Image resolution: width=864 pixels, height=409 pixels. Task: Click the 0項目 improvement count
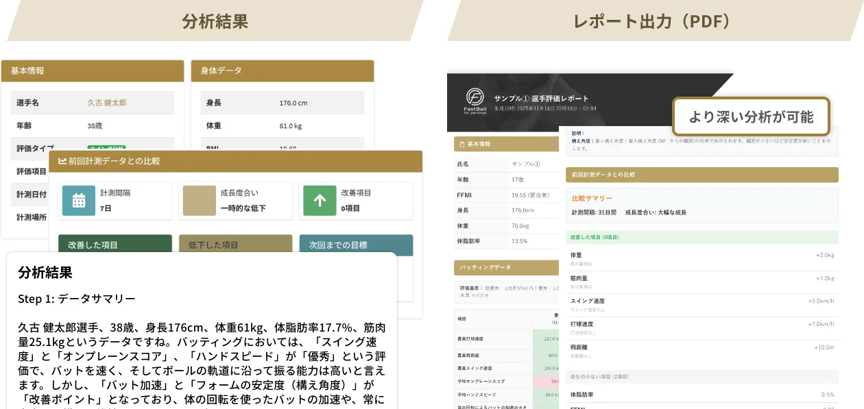tap(350, 208)
